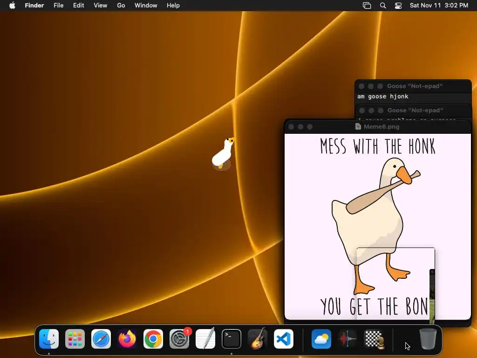Open the Apple menu
Viewport: 477px width, 358px height.
click(12, 5)
